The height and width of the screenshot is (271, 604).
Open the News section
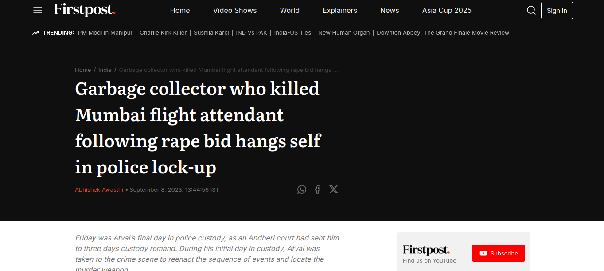390,10
